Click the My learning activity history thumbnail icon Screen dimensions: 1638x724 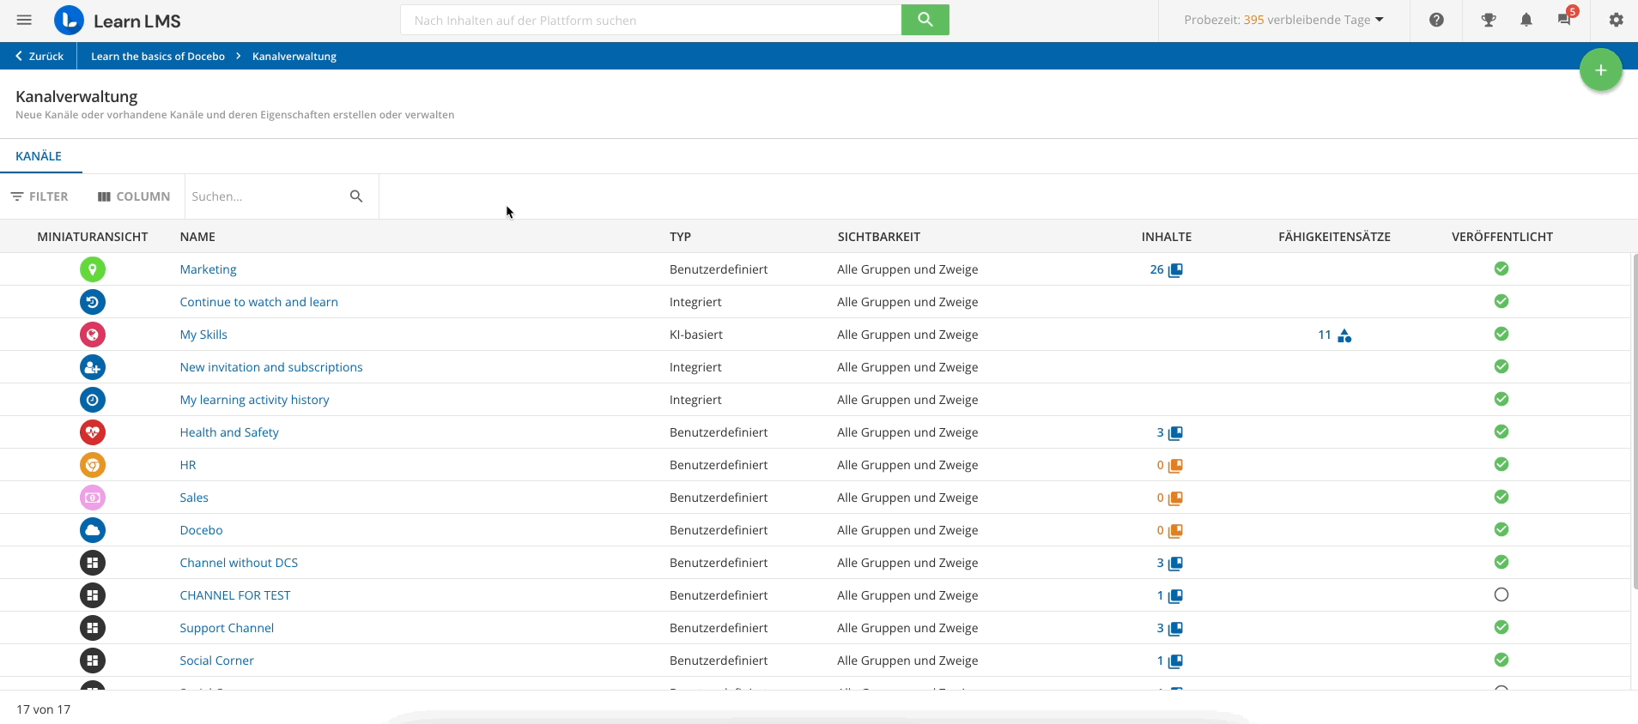click(x=93, y=400)
